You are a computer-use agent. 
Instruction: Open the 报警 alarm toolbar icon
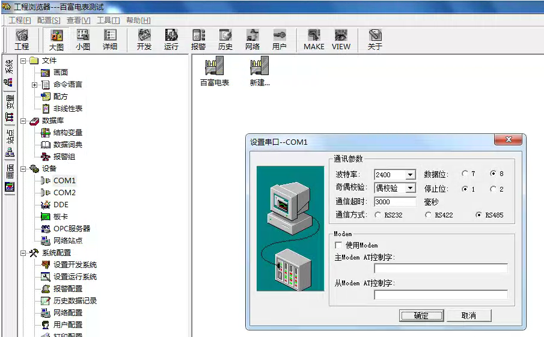[198, 40]
